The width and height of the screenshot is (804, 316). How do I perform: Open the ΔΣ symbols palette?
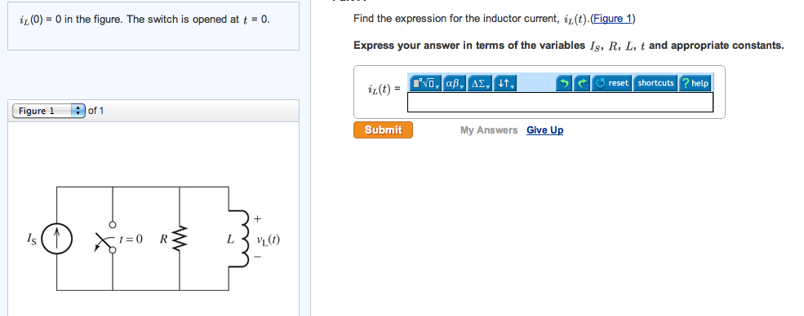[481, 83]
